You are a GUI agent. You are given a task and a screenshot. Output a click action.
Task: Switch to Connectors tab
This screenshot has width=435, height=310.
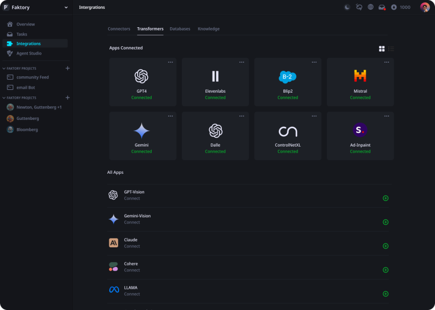point(119,29)
